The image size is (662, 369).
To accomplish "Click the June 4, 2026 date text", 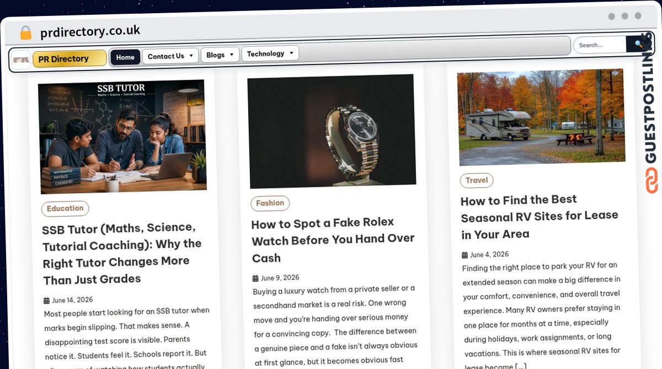I will (489, 254).
